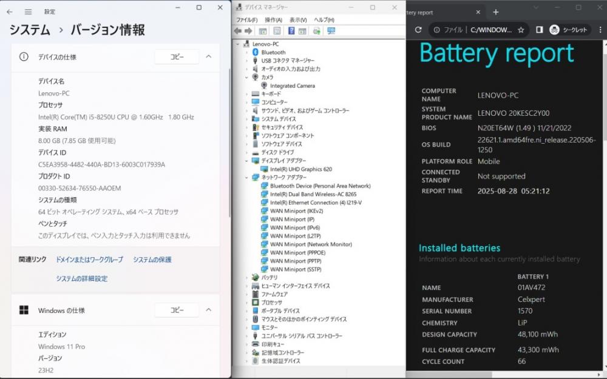The width and height of the screenshot is (607, 379).
Task: Click the システム breadcrumb in Settings
Action: (x=30, y=30)
